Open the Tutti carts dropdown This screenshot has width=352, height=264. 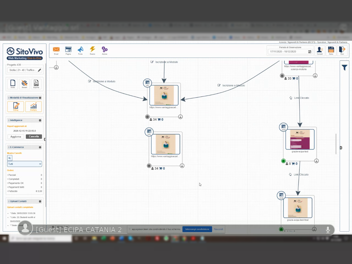pyautogui.click(x=24, y=164)
